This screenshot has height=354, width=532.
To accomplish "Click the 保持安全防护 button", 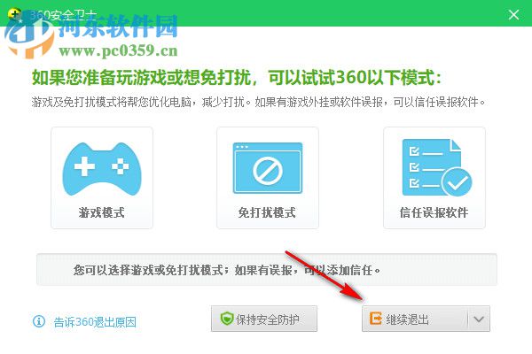I will click(x=264, y=319).
